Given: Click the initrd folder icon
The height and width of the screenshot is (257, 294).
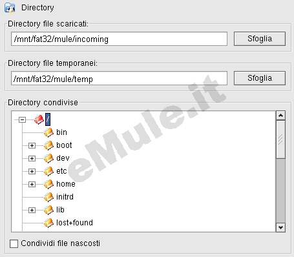Looking at the screenshot, I should tap(48, 197).
